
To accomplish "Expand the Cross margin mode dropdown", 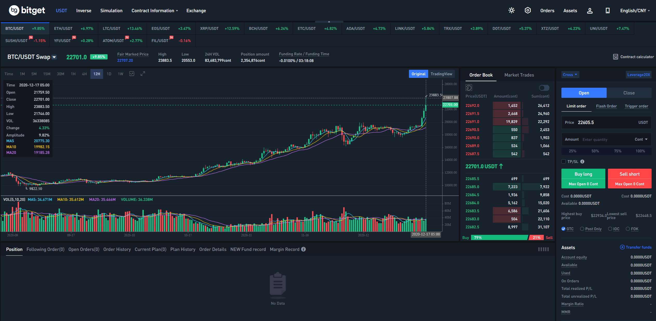I will (570, 75).
